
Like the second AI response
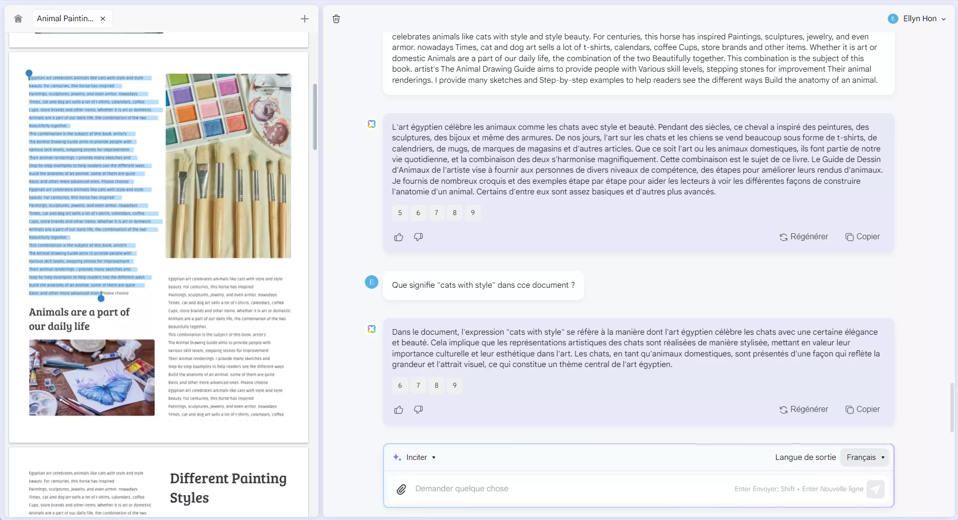click(399, 409)
